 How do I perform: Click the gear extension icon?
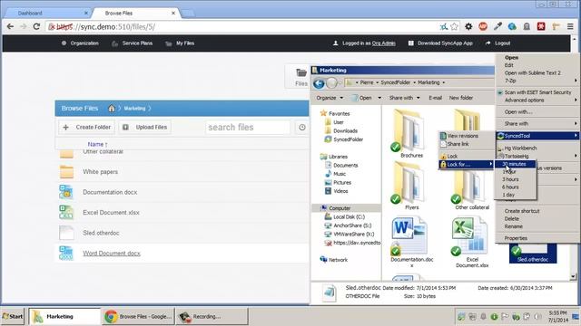point(468,26)
